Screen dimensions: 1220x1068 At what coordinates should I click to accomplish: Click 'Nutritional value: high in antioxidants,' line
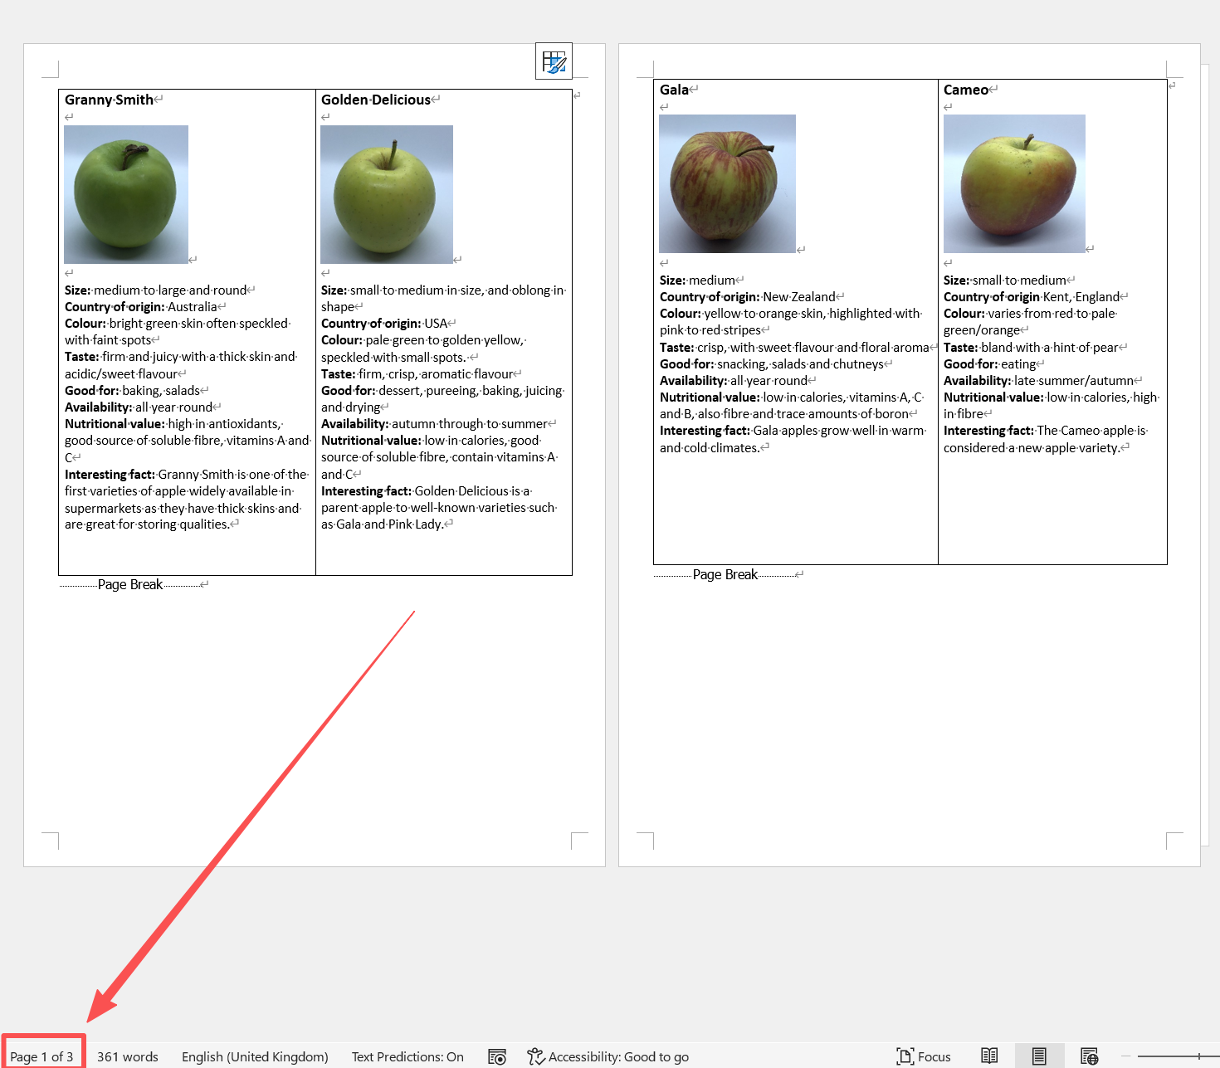pos(174,424)
